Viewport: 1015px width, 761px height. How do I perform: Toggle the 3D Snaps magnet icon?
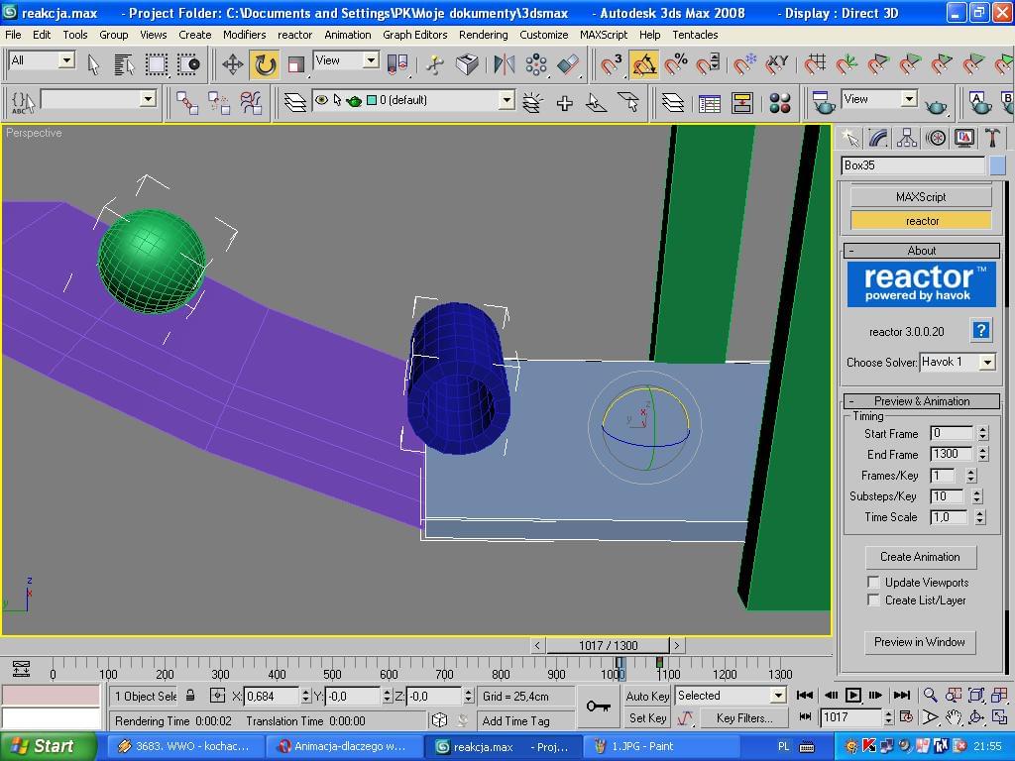pyautogui.click(x=611, y=64)
